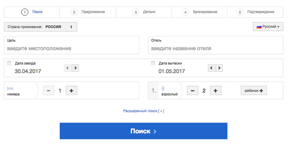This screenshot has width=290, height=157.
Task: Focus the Цель location input field
Action: click(72, 48)
